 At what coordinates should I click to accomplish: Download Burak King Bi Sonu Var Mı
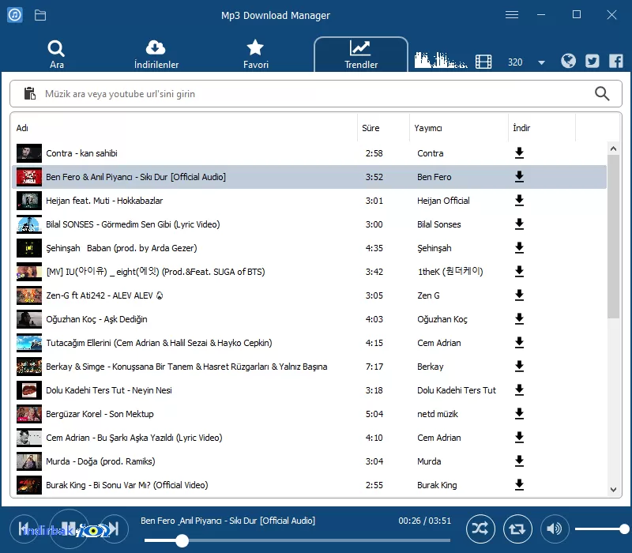coord(520,485)
